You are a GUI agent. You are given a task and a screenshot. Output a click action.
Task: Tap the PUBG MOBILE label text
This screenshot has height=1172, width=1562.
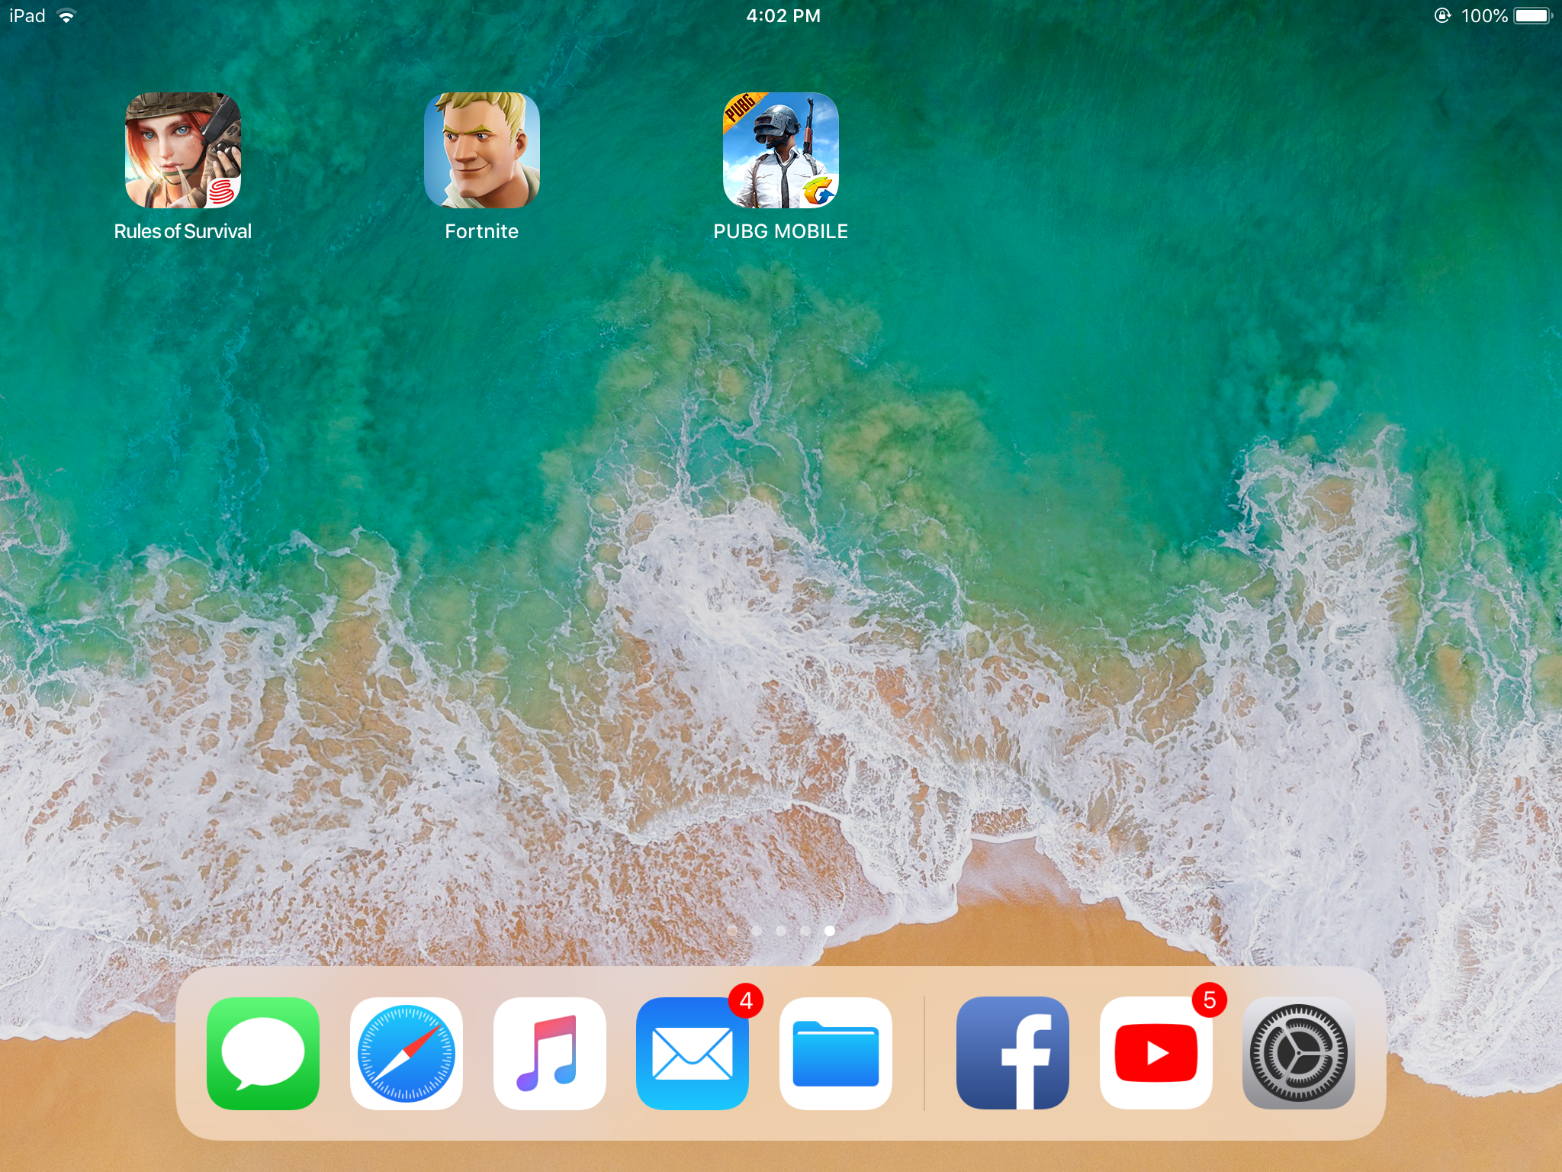coord(781,231)
